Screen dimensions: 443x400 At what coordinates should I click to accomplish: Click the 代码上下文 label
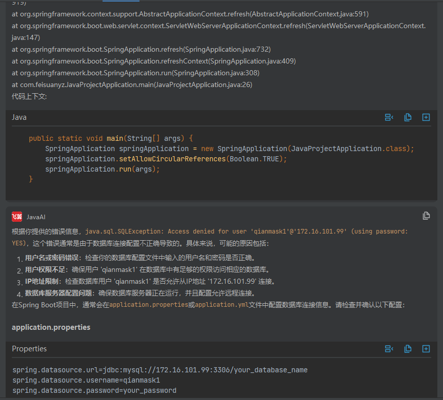[x=29, y=96]
